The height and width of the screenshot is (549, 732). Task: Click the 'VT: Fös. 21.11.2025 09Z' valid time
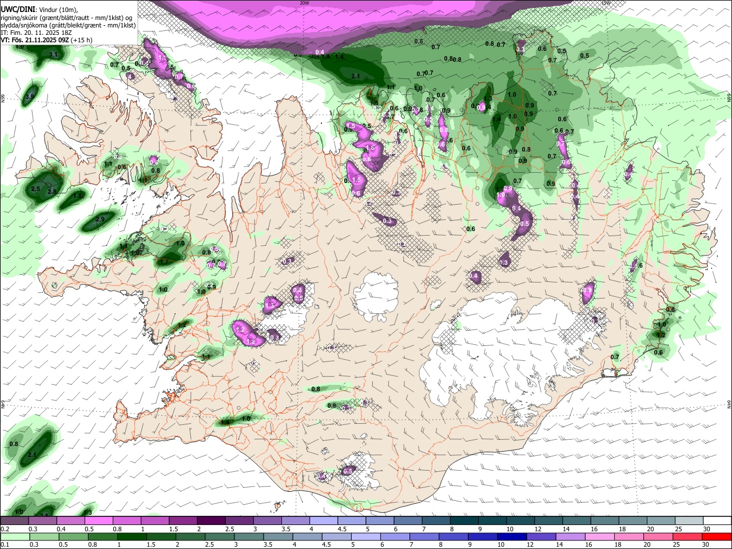(x=35, y=40)
